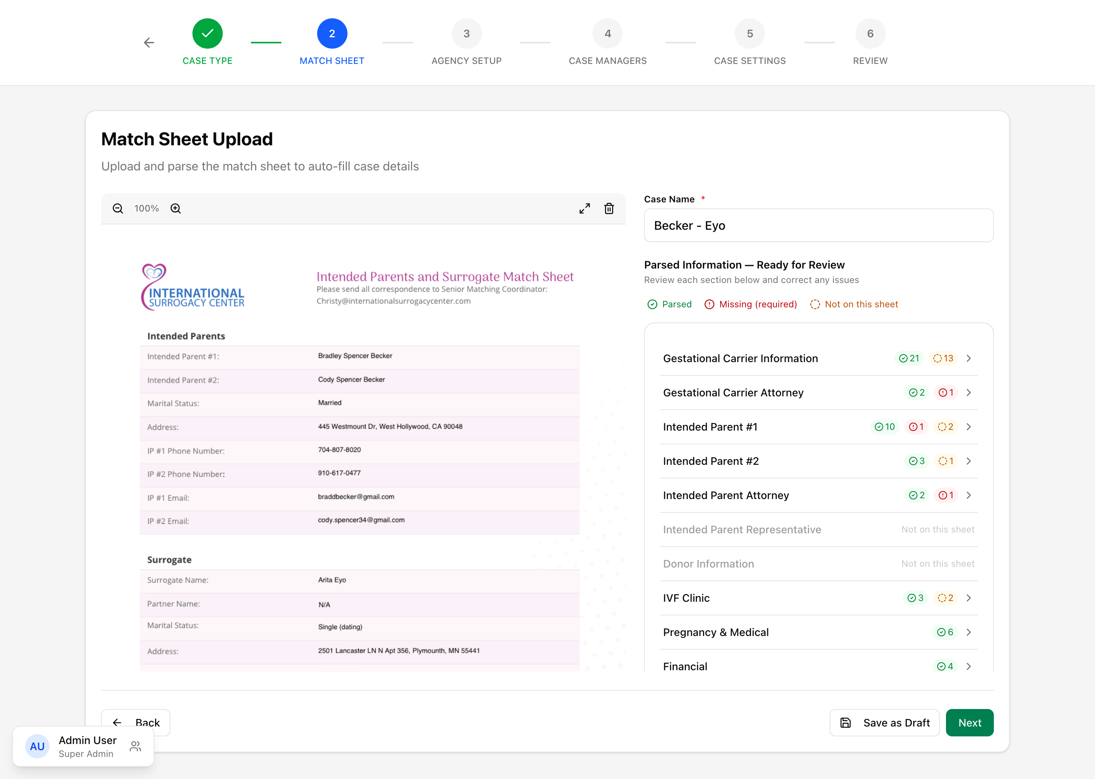Click the completed Case Type step checkmark

pos(207,33)
